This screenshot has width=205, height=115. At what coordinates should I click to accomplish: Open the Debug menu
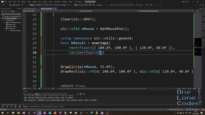click(x=35, y=2)
